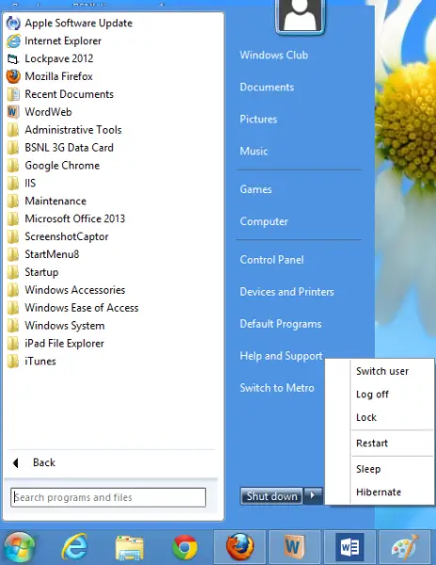Click the user account picture
The width and height of the screenshot is (436, 565).
(300, 17)
